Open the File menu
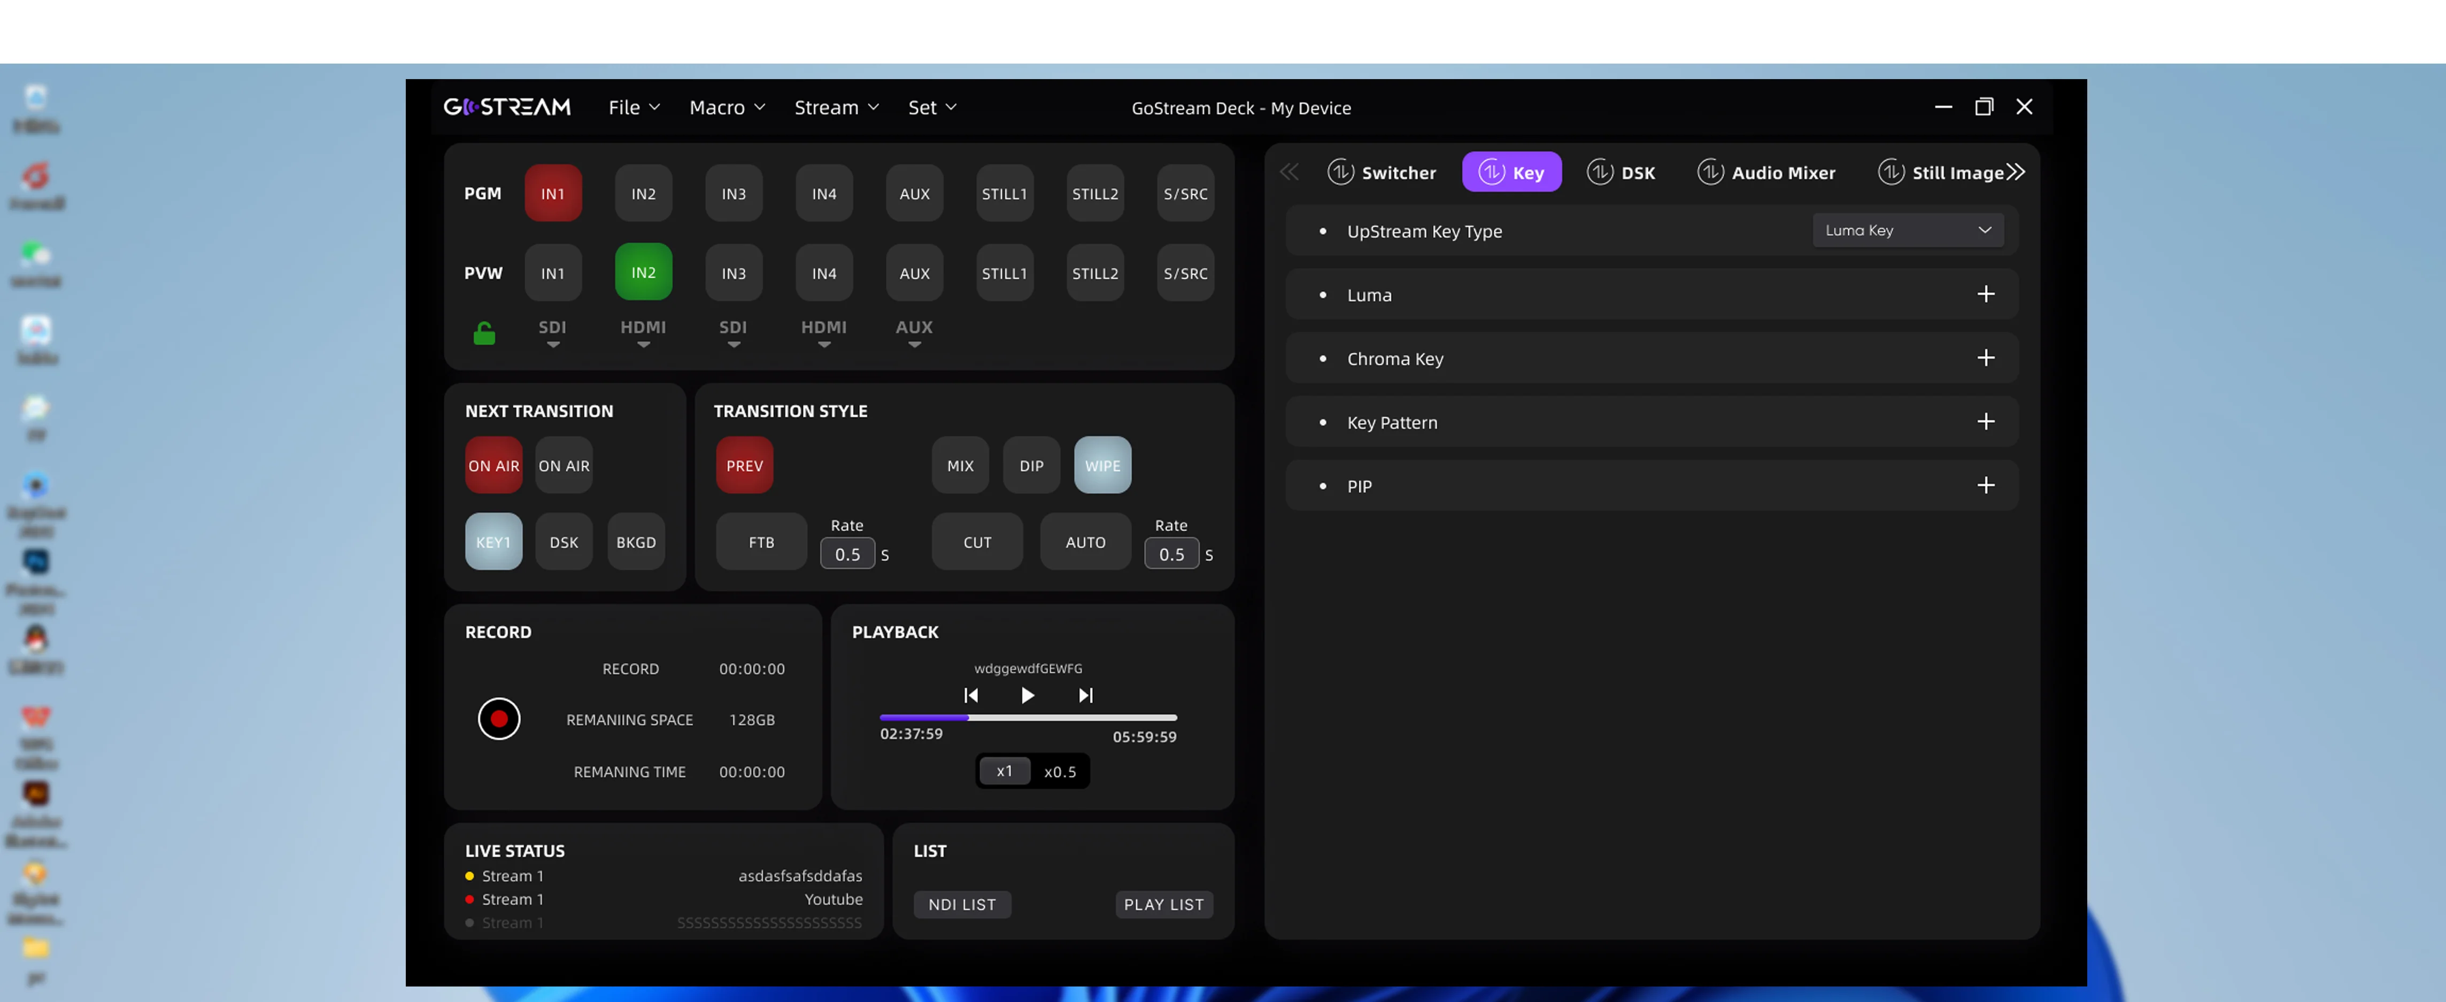 pos(634,107)
